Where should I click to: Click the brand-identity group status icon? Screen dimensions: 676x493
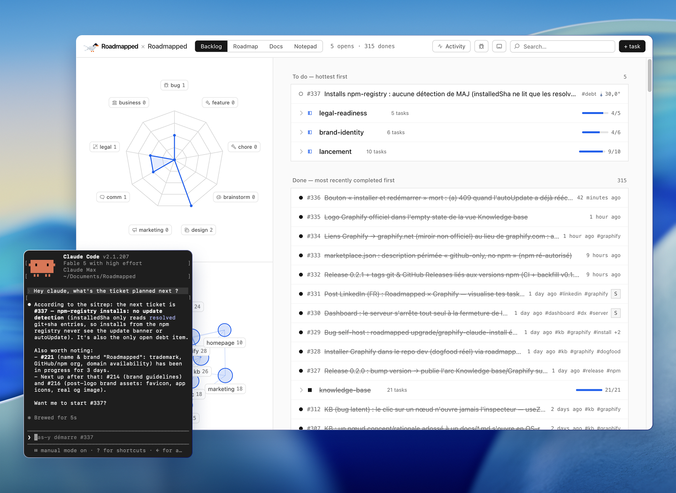(x=310, y=132)
